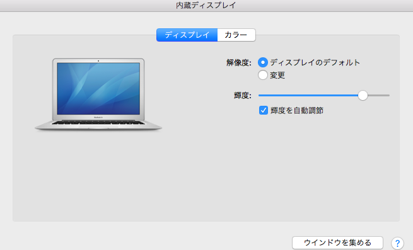Select the ディスプレイのデフォルト radio button
Screen dimensions: 413x250
[262, 62]
